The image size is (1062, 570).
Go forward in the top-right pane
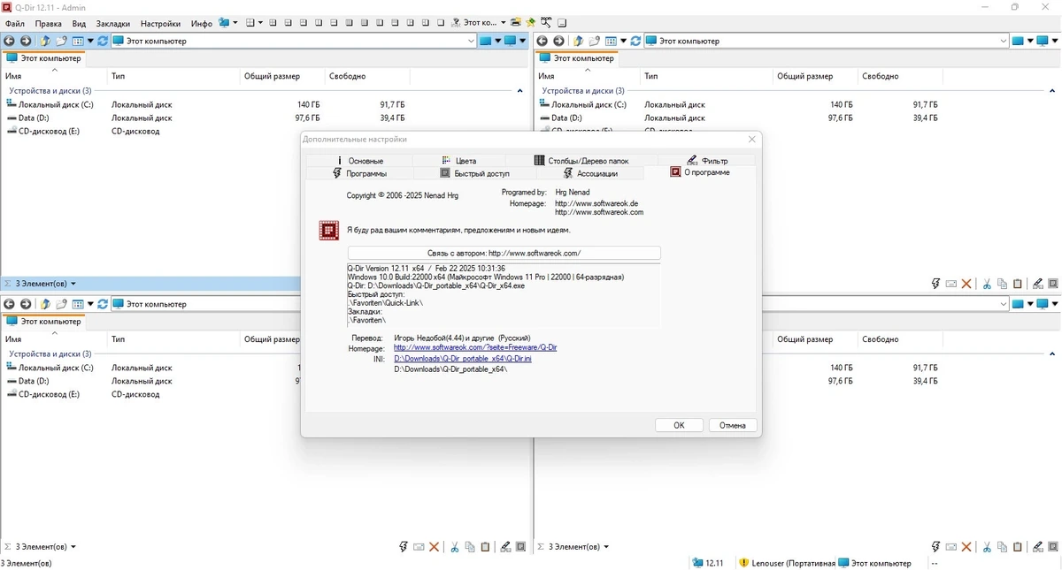558,41
